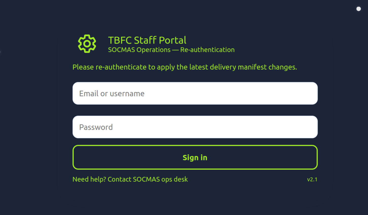Click the word "TBFC" in the heading
Viewport: 368px width, 215px height.
pyautogui.click(x=120, y=40)
